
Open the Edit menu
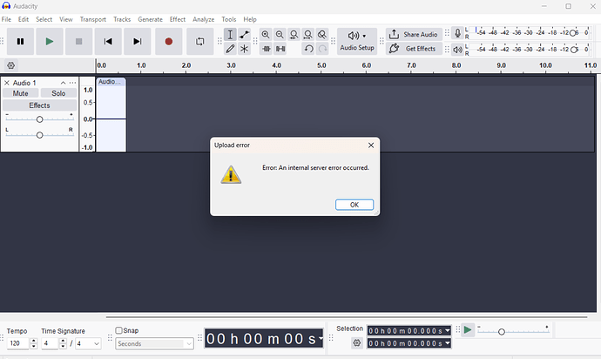[x=24, y=19]
